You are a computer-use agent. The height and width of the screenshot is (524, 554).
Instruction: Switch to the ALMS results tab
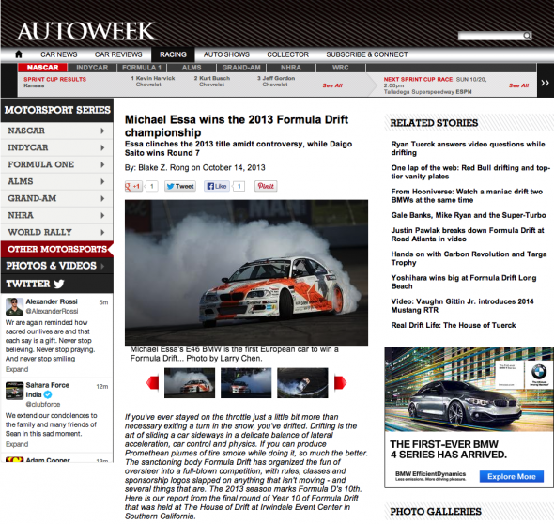coord(192,68)
